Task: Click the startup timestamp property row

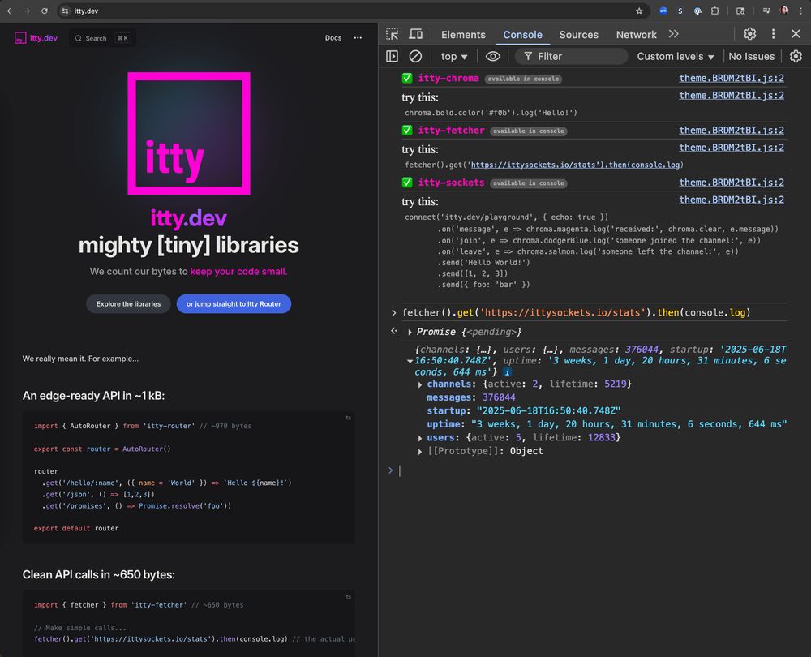Action: click(x=523, y=410)
